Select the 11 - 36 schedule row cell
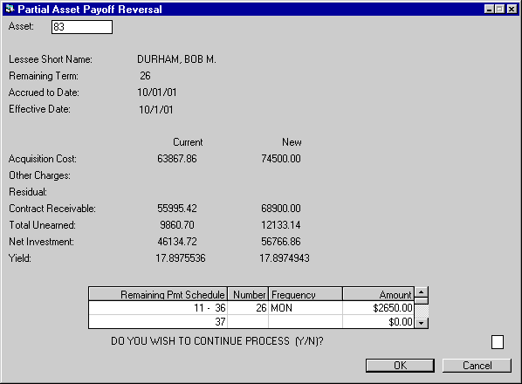The image size is (522, 384). tap(158, 308)
